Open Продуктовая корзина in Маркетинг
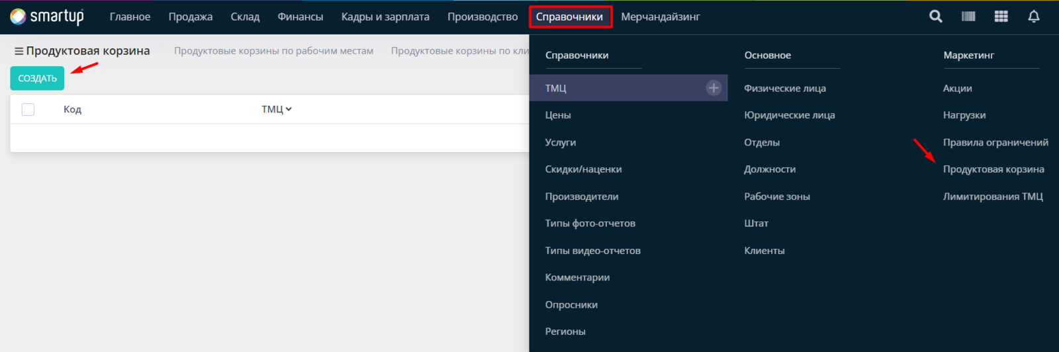Image resolution: width=1059 pixels, height=352 pixels. point(993,169)
